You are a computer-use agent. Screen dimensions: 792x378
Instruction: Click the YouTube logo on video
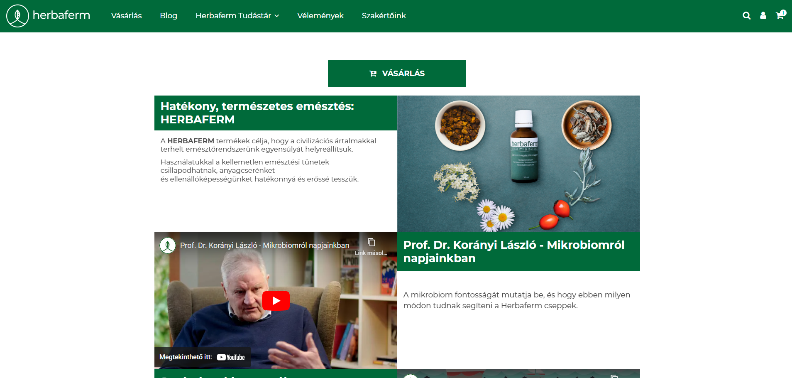click(231, 357)
